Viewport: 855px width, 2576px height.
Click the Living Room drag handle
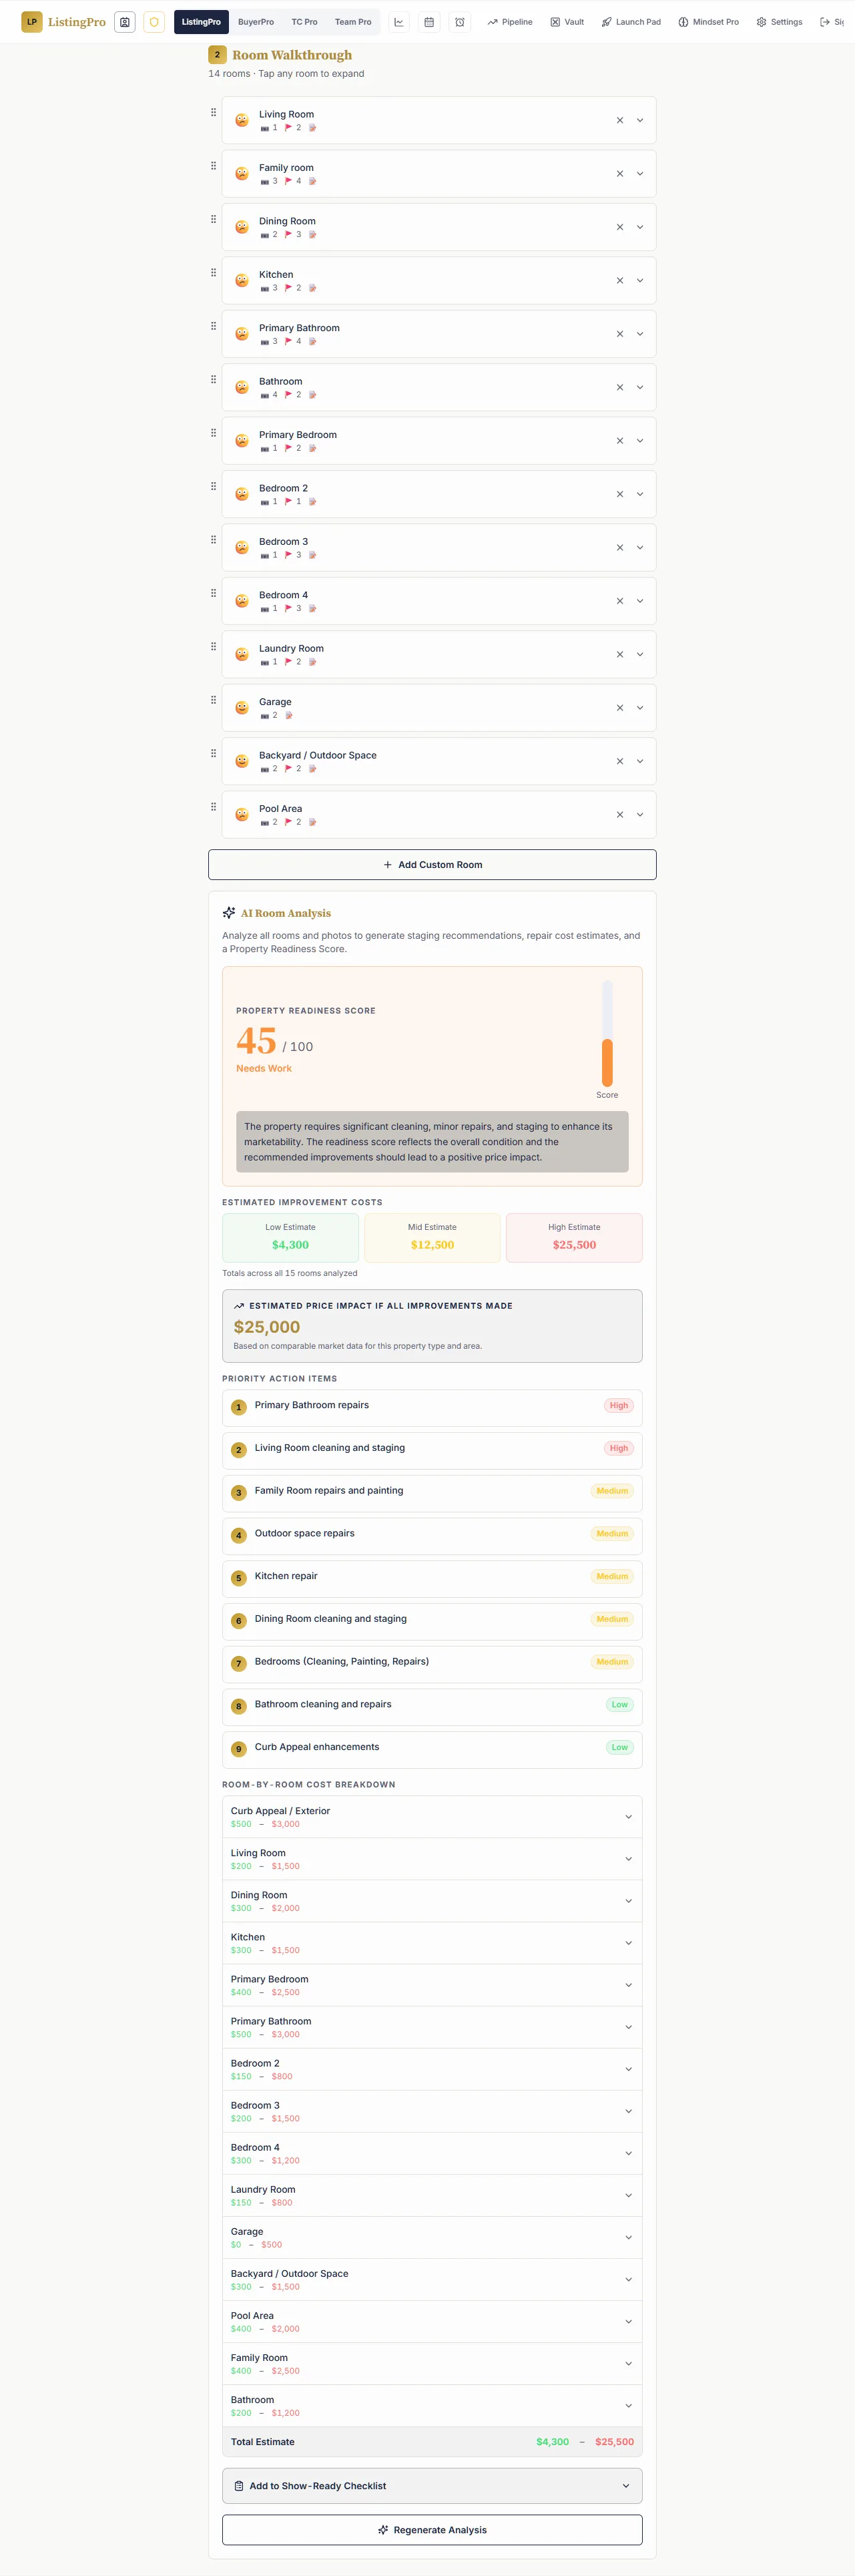tap(213, 112)
